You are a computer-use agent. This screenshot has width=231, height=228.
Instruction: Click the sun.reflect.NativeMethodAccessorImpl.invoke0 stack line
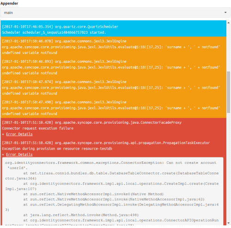coord(93,194)
